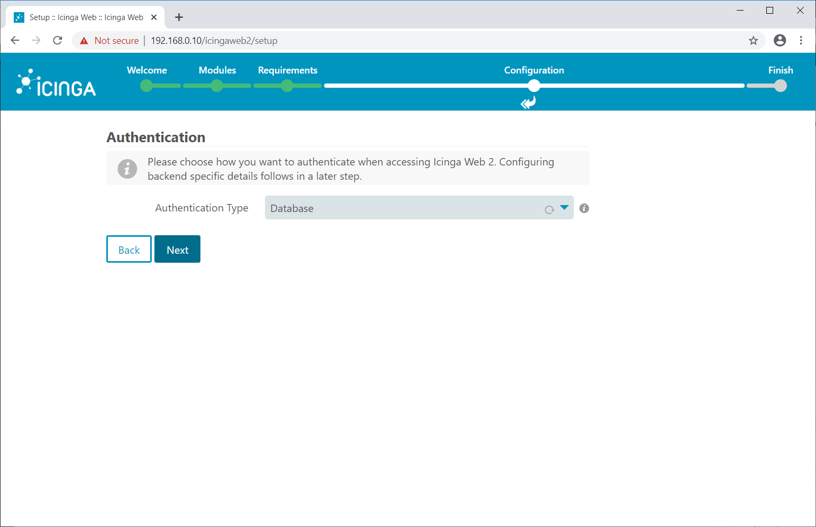Click the Not secure warning icon
The height and width of the screenshot is (527, 816).
tap(84, 41)
